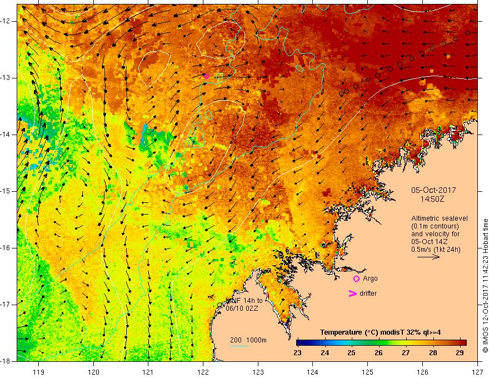Click the colorbar tick label "26"
This screenshot has width=489, height=378.
point(378,353)
